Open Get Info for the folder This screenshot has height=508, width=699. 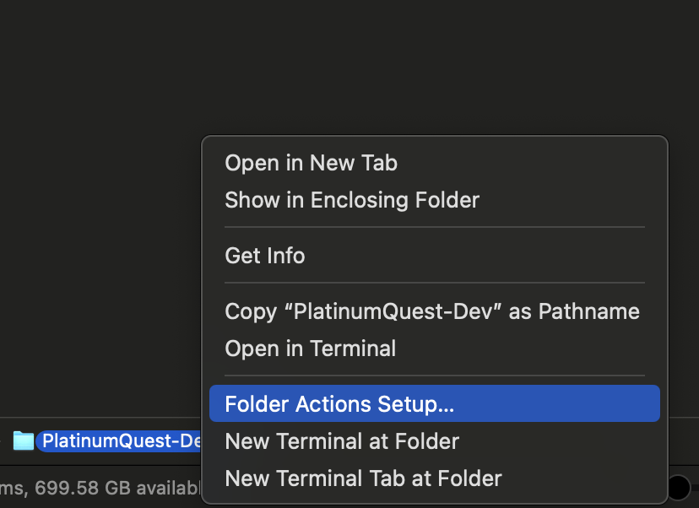[x=264, y=256]
